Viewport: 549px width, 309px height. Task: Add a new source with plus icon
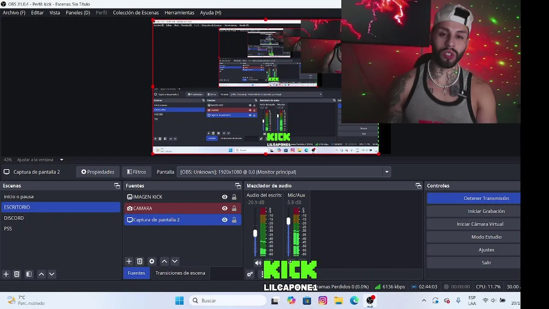coord(129,261)
